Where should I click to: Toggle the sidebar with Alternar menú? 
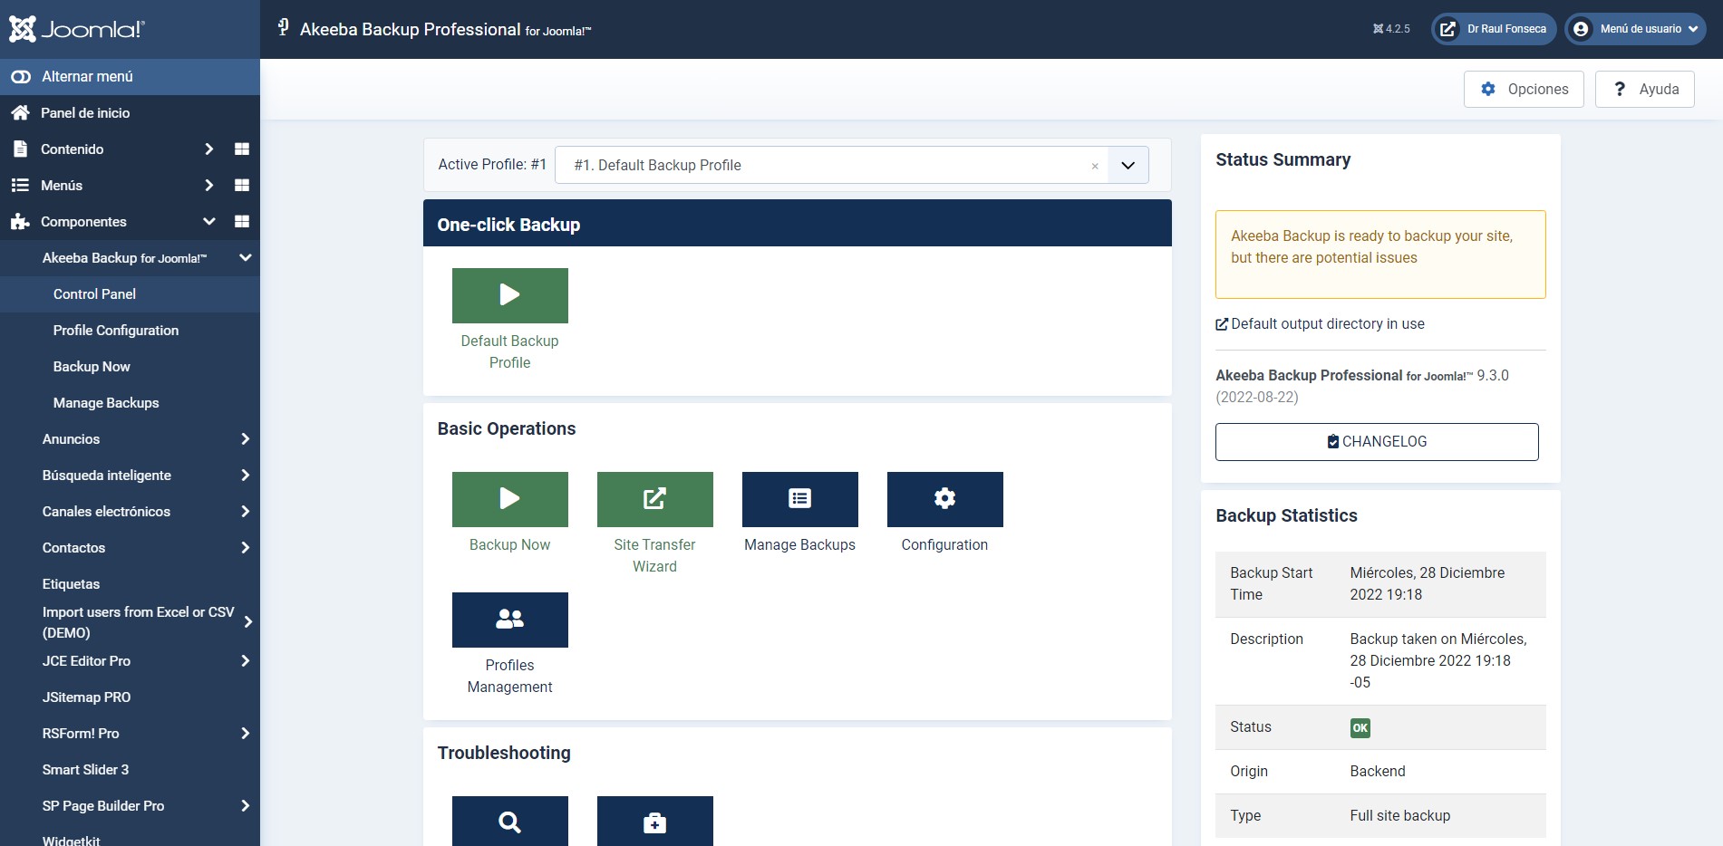pyautogui.click(x=130, y=77)
